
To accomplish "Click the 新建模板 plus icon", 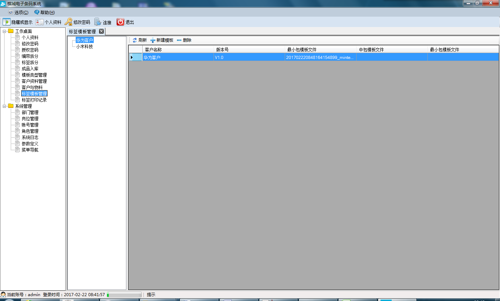I will (153, 40).
